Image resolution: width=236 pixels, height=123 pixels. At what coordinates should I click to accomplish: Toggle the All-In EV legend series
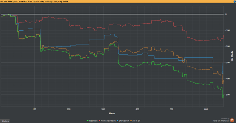[135, 121]
